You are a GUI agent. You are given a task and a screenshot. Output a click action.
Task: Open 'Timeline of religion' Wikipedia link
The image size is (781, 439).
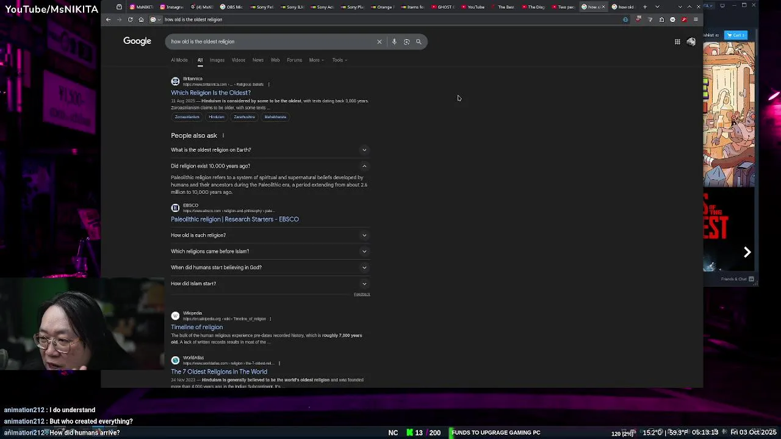pyautogui.click(x=196, y=327)
